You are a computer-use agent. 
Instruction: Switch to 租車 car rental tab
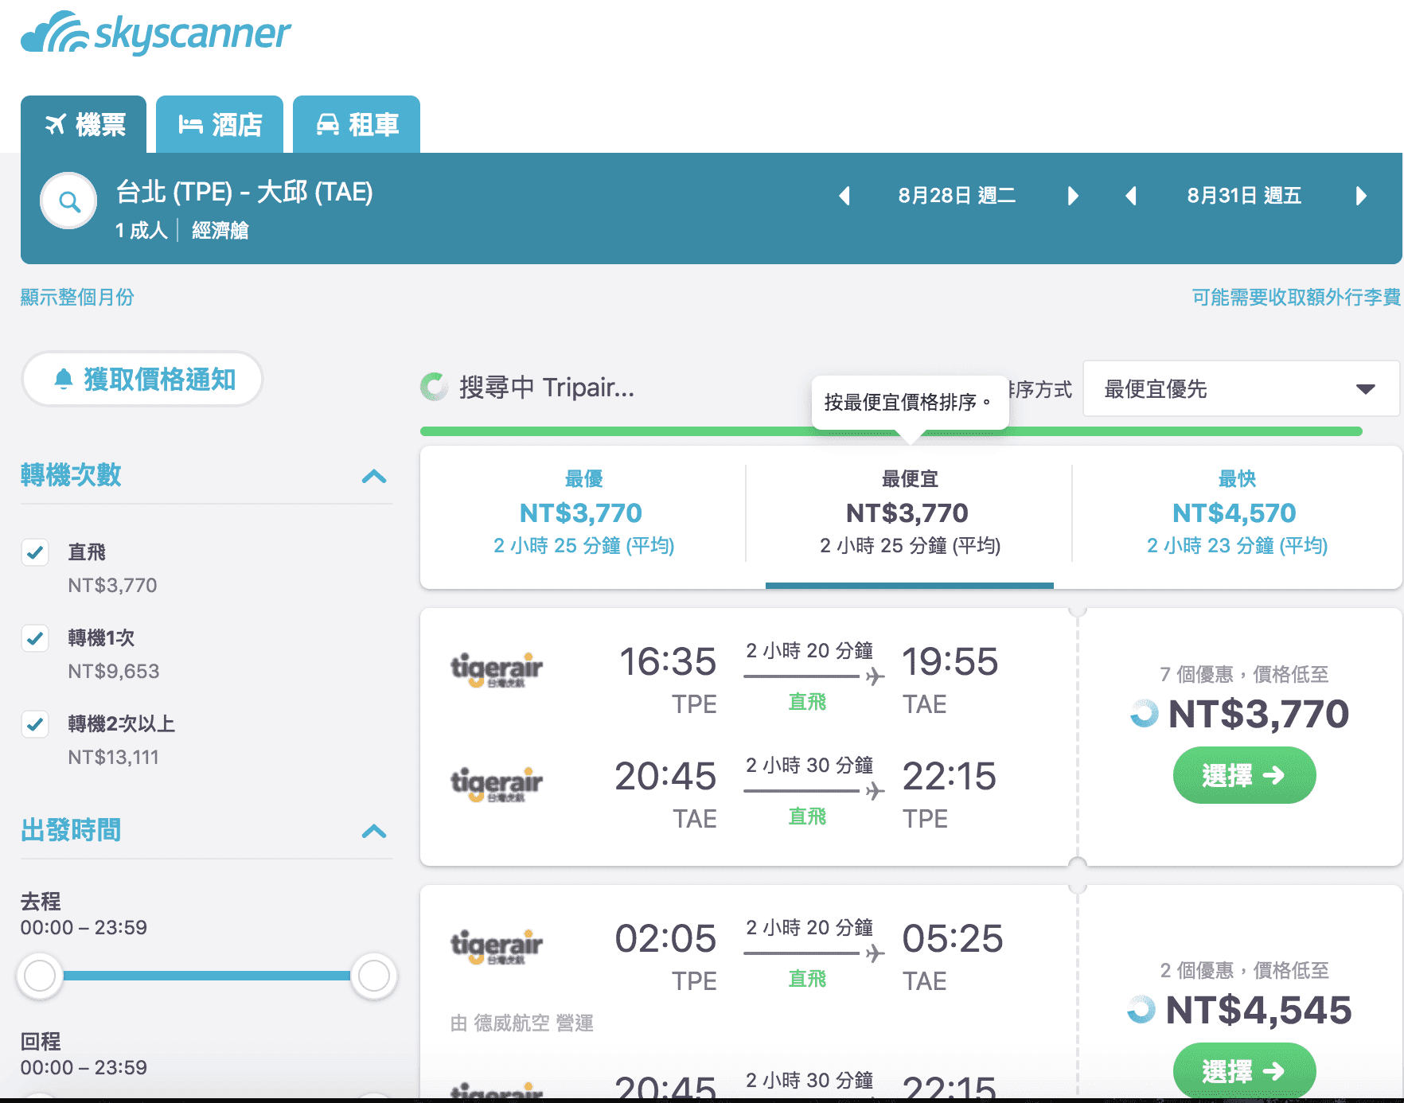tap(357, 124)
